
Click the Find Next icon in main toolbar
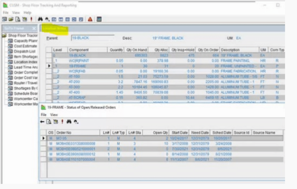pos(47,19)
